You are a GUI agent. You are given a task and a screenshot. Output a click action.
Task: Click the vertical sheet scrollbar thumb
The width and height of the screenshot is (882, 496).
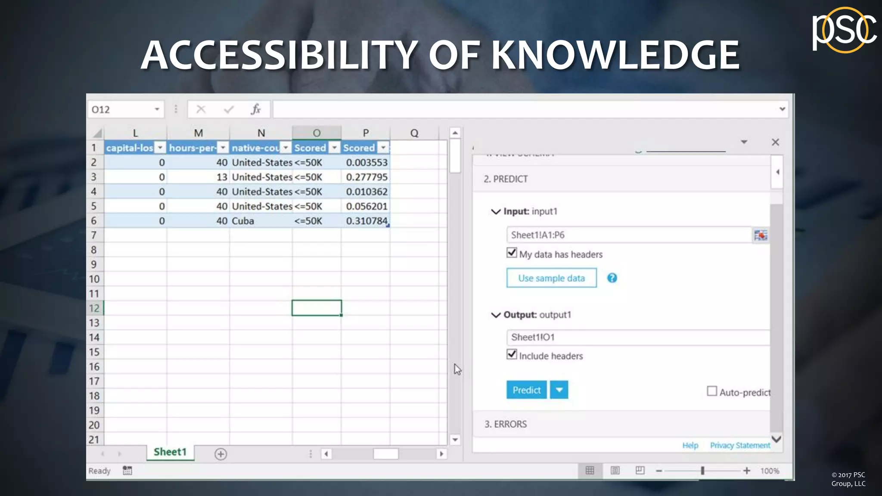click(455, 156)
